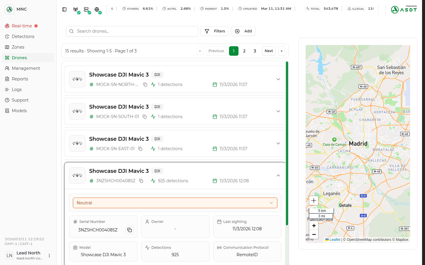425x265 pixels.
Task: Expand the MOCK-SN-EAST-01 drone card
Action: (278, 143)
